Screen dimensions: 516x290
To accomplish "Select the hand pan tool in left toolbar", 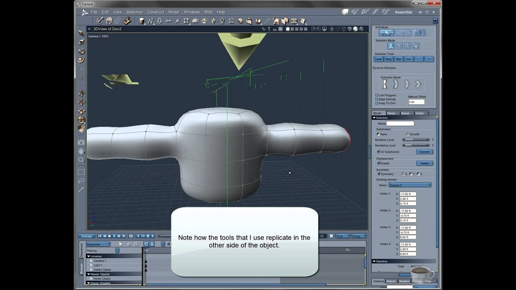I will click(x=81, y=151).
